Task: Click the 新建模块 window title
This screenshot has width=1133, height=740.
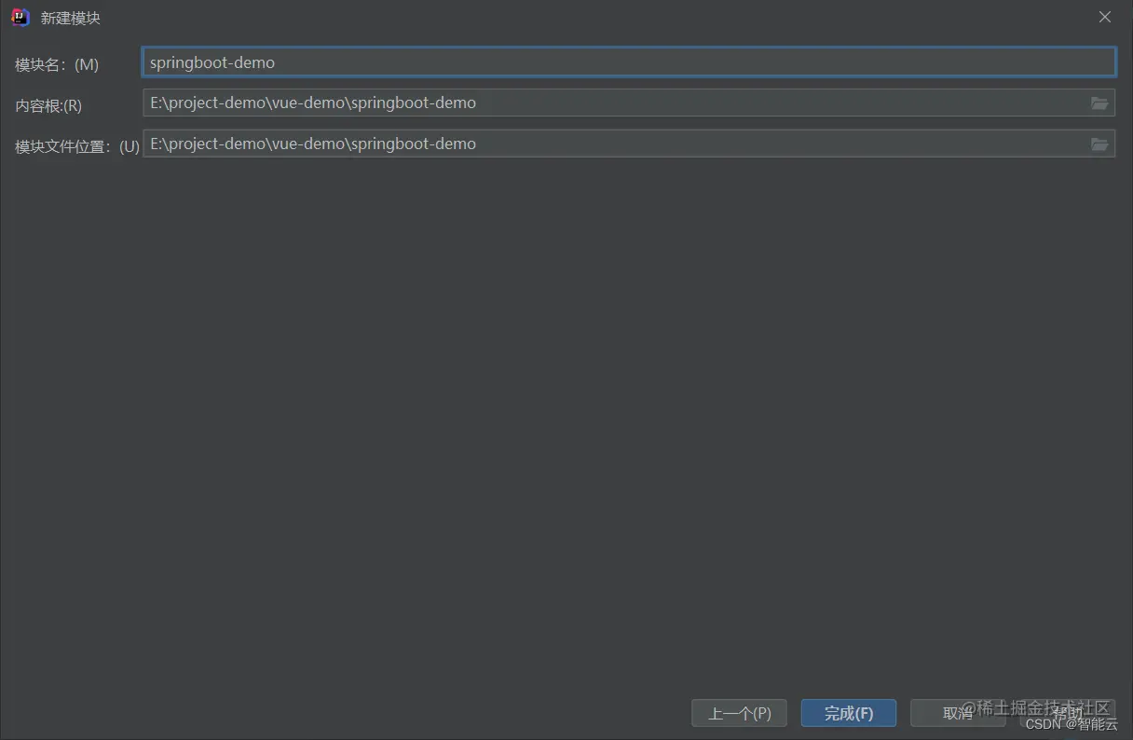Action: click(x=71, y=18)
